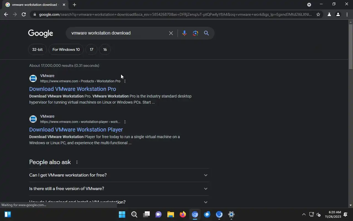This screenshot has height=221, width=353.
Task: Open Thunderbird from taskbar
Action: pyautogui.click(x=207, y=214)
